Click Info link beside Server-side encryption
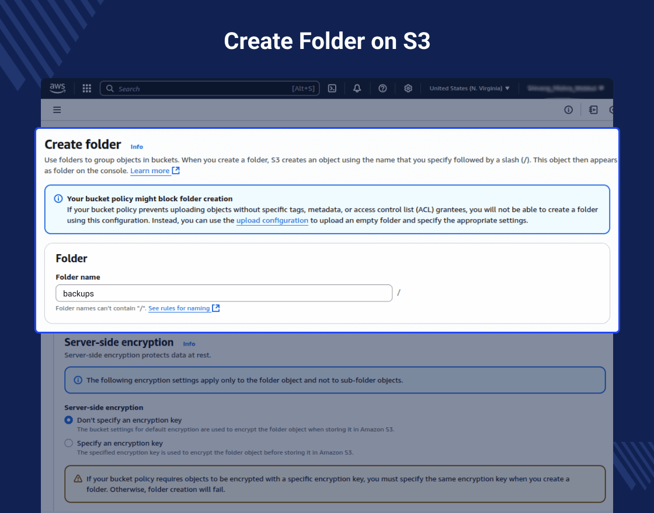Image resolution: width=654 pixels, height=513 pixels. point(189,343)
